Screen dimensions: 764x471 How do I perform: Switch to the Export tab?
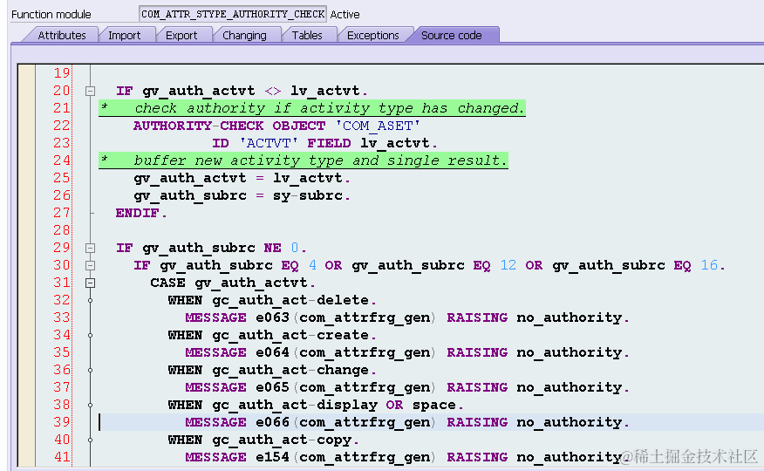tap(181, 35)
